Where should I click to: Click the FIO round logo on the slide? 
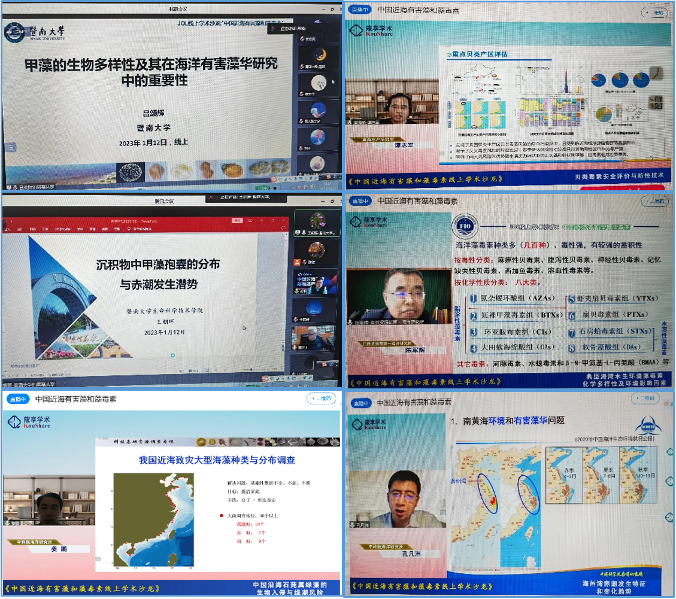465,226
